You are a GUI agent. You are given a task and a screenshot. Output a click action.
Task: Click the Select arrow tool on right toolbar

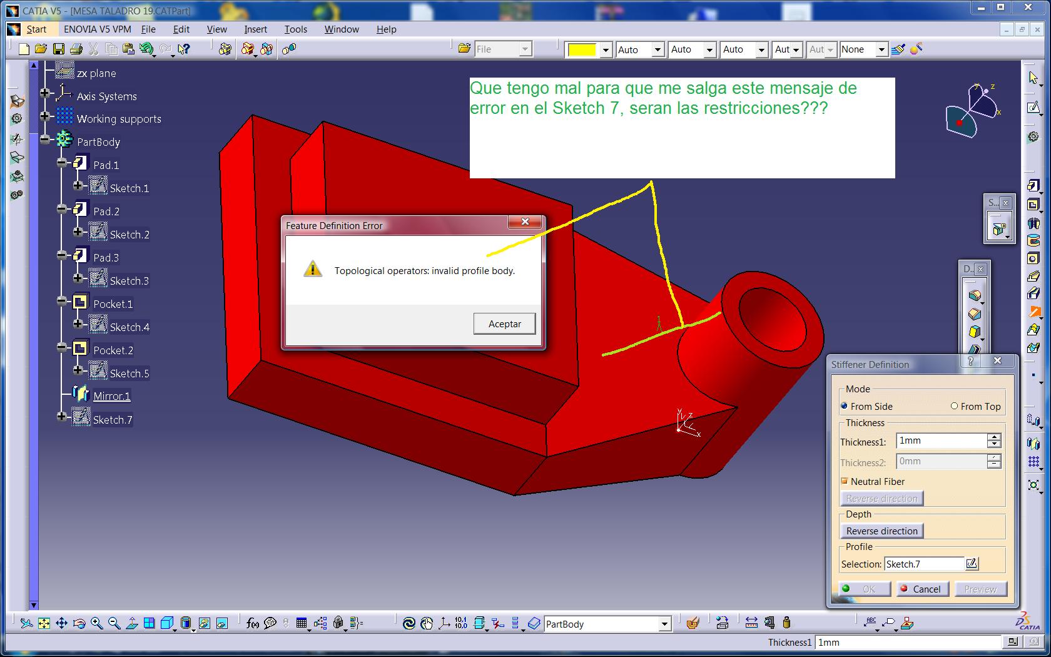pos(1033,78)
